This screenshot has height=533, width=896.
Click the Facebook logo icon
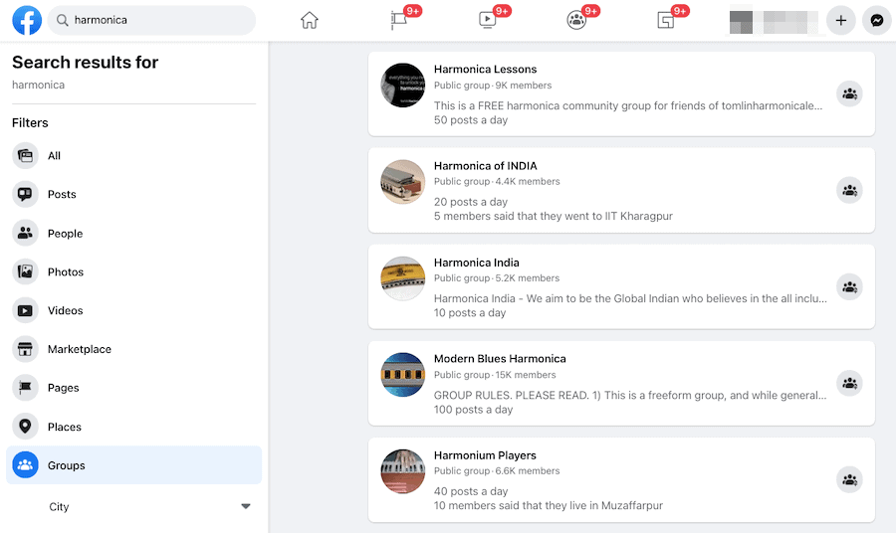point(27,20)
